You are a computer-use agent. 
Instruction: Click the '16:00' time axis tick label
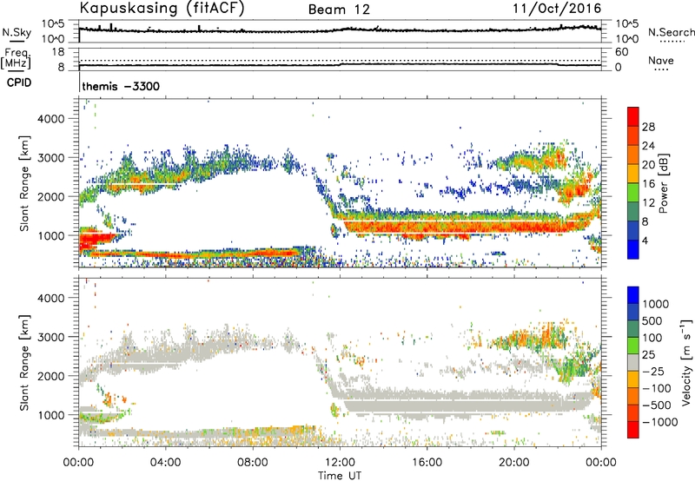coord(427,463)
